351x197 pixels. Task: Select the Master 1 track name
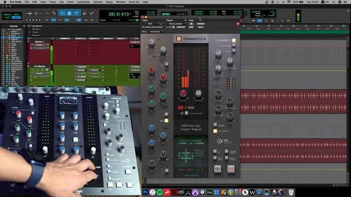coord(39,42)
